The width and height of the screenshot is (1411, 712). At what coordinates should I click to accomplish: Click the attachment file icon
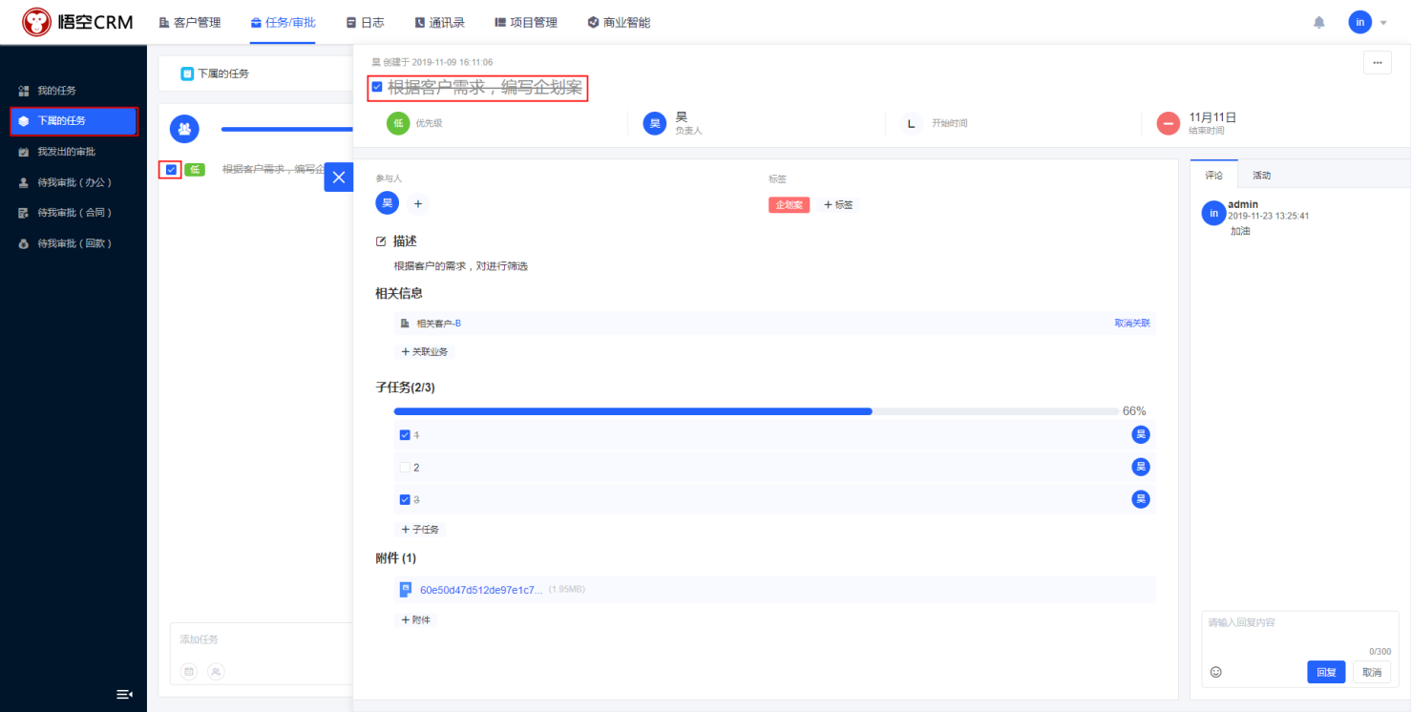[x=406, y=590]
